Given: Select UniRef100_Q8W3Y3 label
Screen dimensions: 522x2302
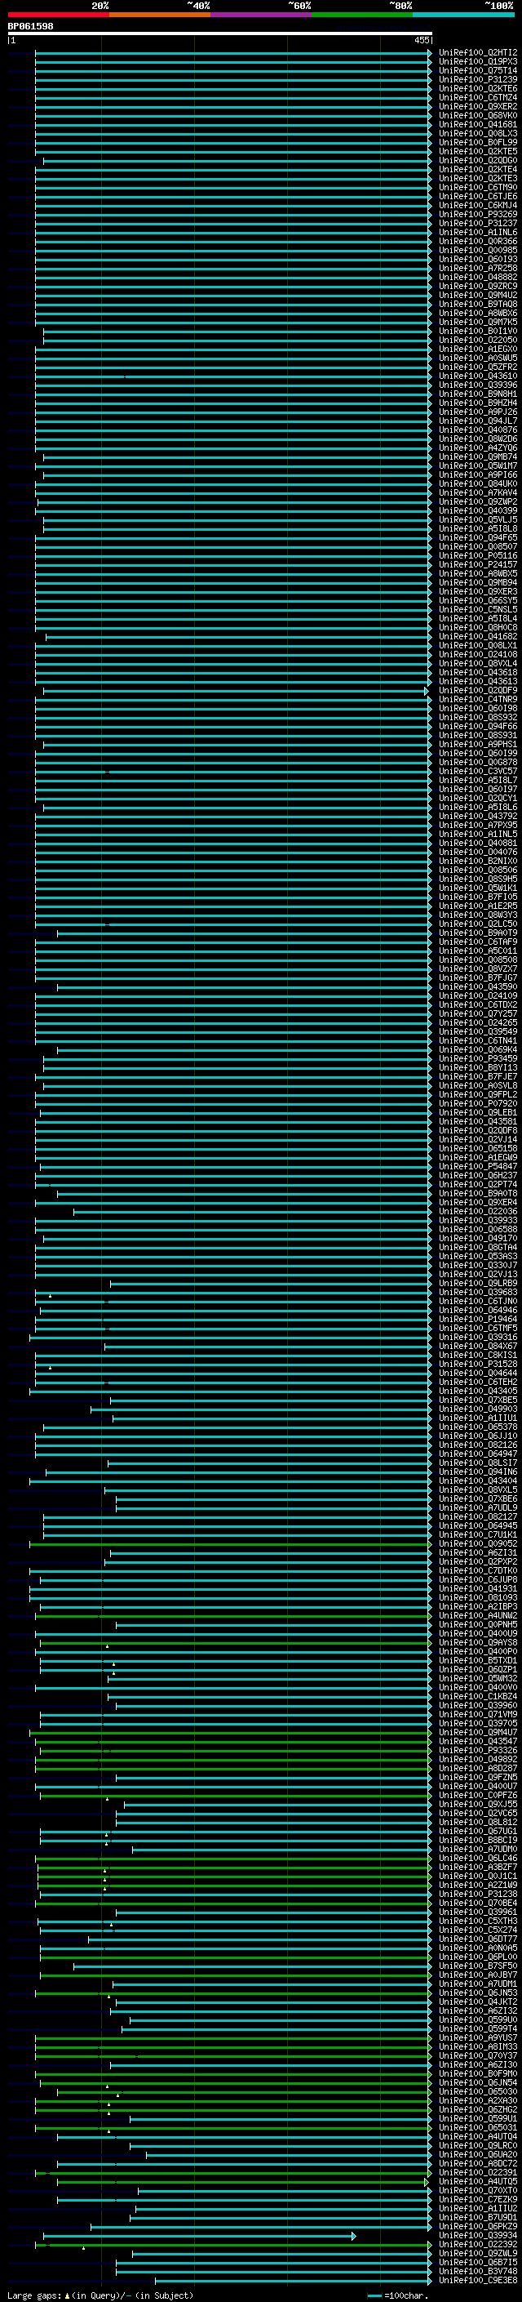Looking at the screenshot, I should (x=478, y=915).
